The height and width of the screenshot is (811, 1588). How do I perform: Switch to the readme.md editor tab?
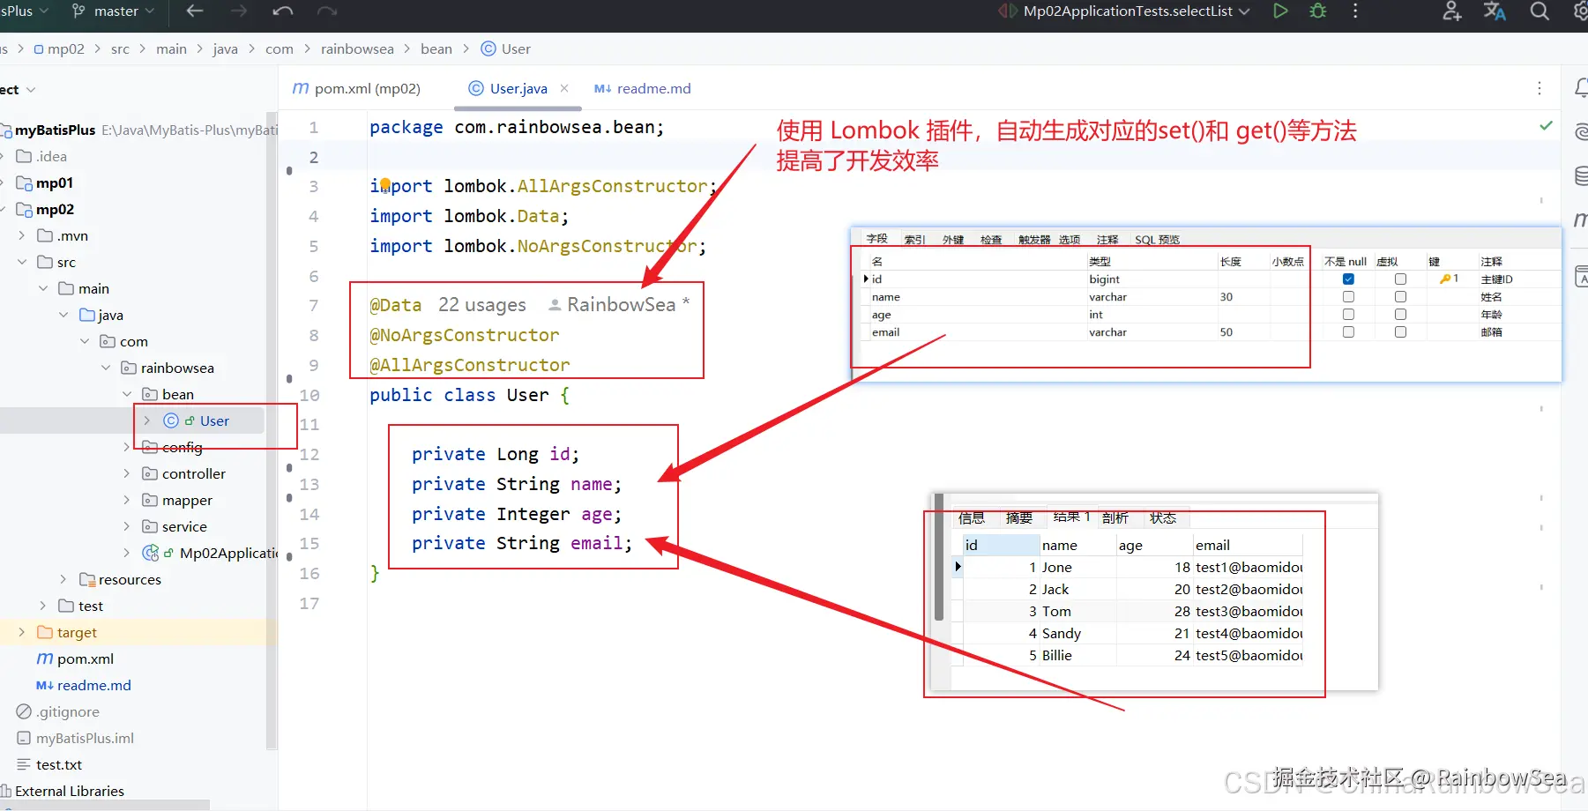643,88
